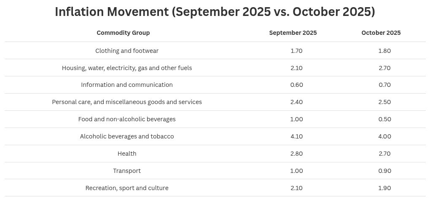Select Recreation's October value 1.90
This screenshot has width=430, height=201.
click(x=385, y=188)
